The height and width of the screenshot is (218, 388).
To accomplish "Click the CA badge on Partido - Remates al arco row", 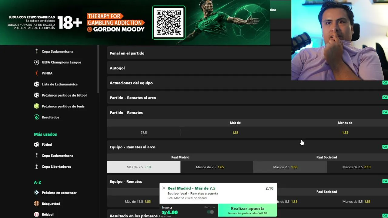I will tap(385, 97).
